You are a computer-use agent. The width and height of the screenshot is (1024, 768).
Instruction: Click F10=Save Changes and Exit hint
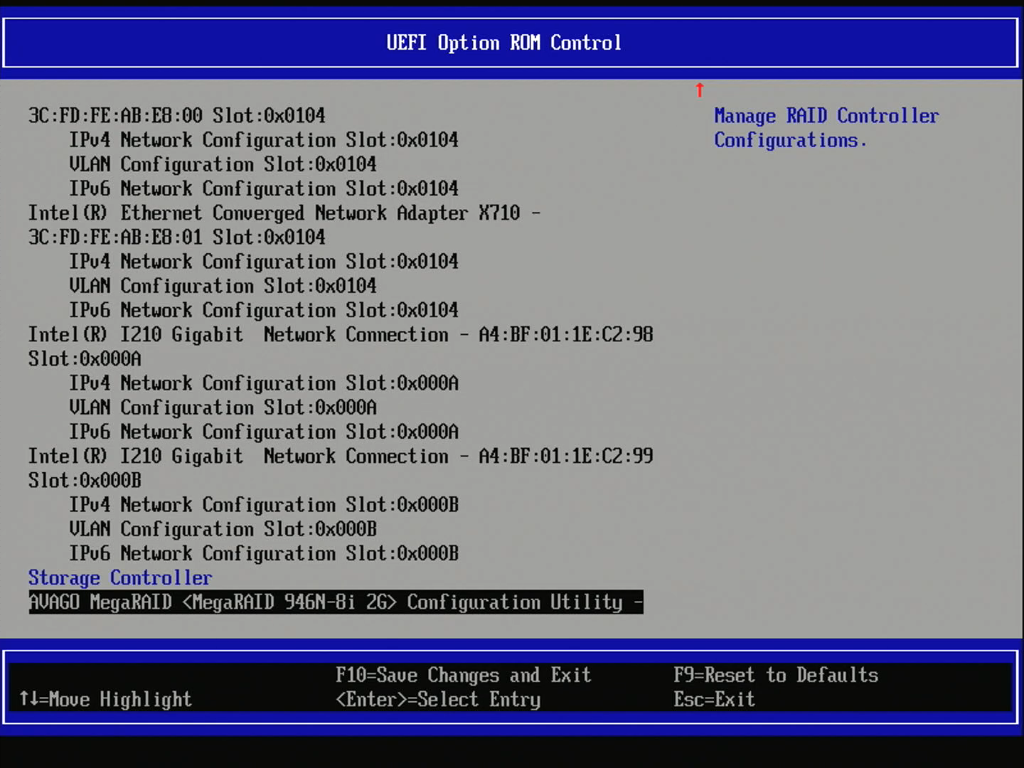[463, 675]
